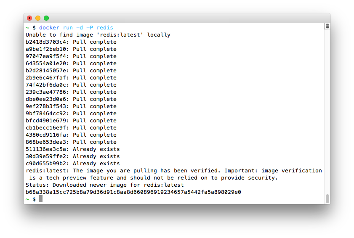Click the split-pane icon above the scrollbar
The width and height of the screenshot is (354, 238).
(x=327, y=26)
